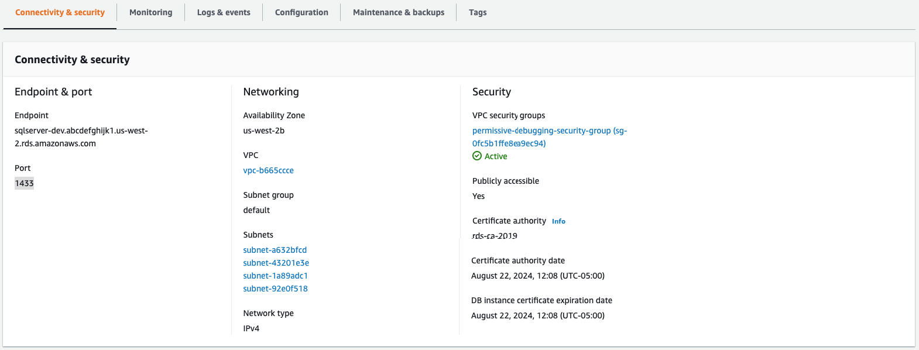Select the sqlserver-dev endpoint address text
919x350 pixels.
coord(81,137)
